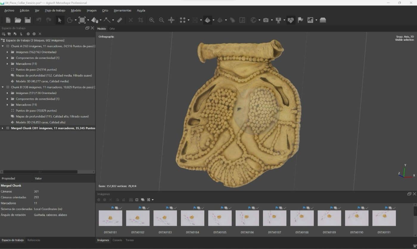Switch to the Orto view tab
The width and height of the screenshot is (417, 249).
pos(112,29)
